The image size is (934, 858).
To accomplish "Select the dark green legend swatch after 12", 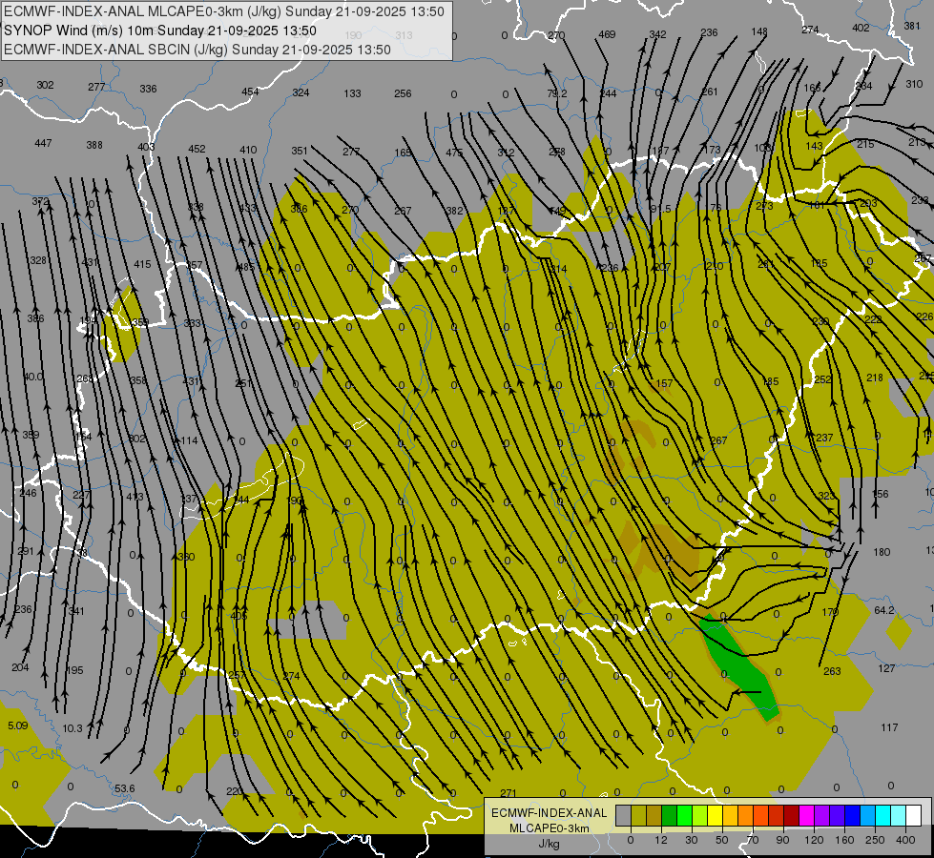I will [x=670, y=815].
